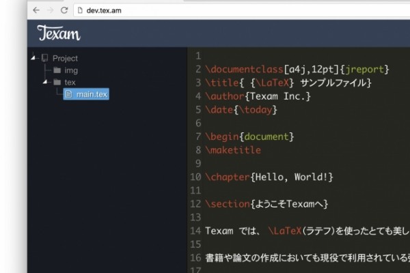Click line number 4 in gutter
The image size is (410, 273).
coord(198,96)
